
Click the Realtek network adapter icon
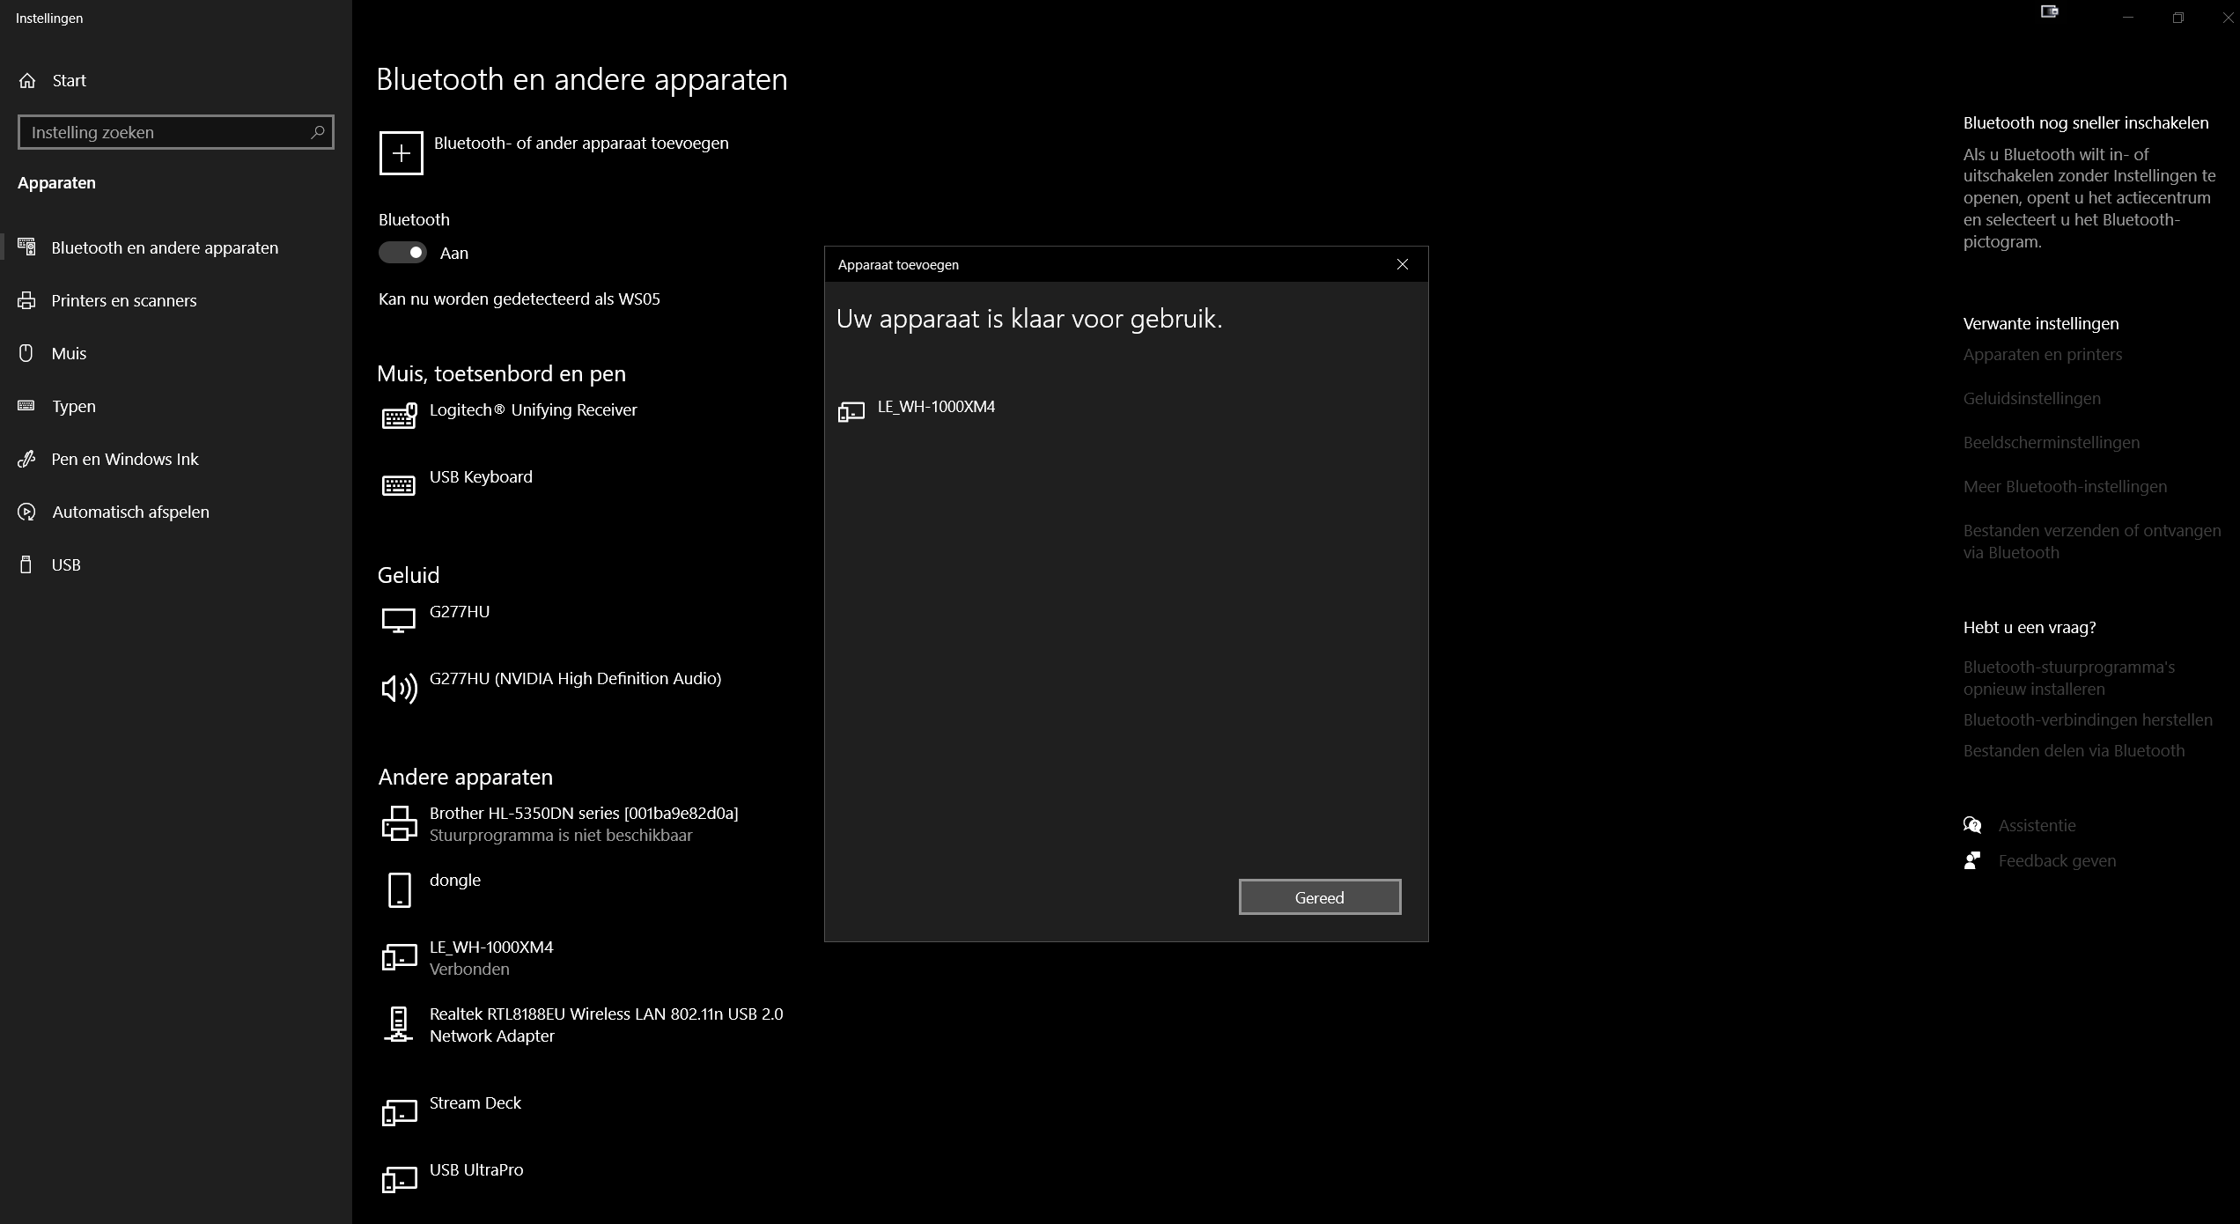(x=399, y=1024)
